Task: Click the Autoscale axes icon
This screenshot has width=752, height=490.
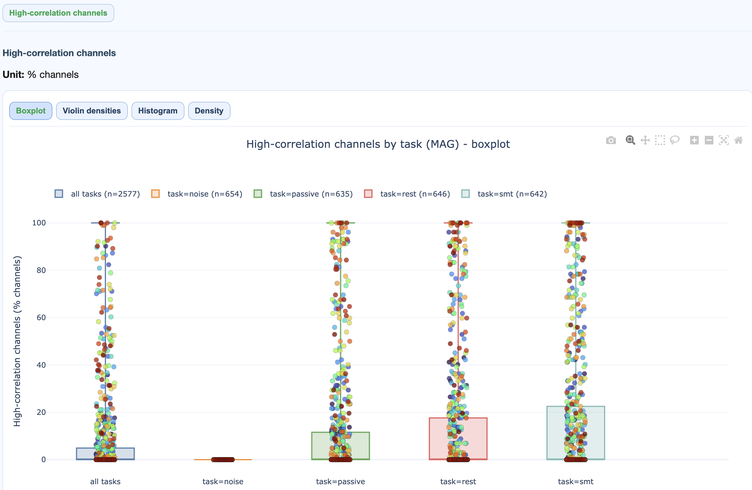Action: coord(724,140)
